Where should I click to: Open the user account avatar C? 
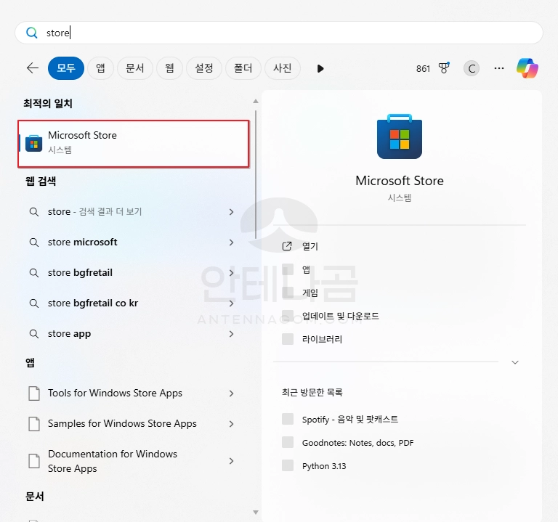click(472, 68)
